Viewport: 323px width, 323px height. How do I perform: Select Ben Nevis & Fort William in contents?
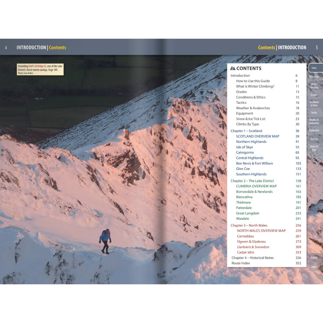pyautogui.click(x=254, y=163)
